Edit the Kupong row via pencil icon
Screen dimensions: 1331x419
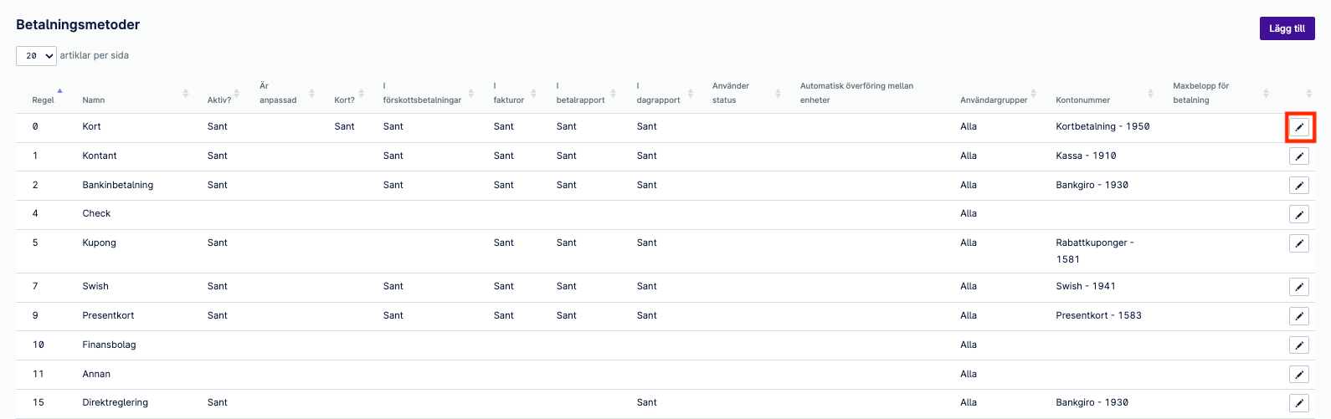tap(1299, 243)
